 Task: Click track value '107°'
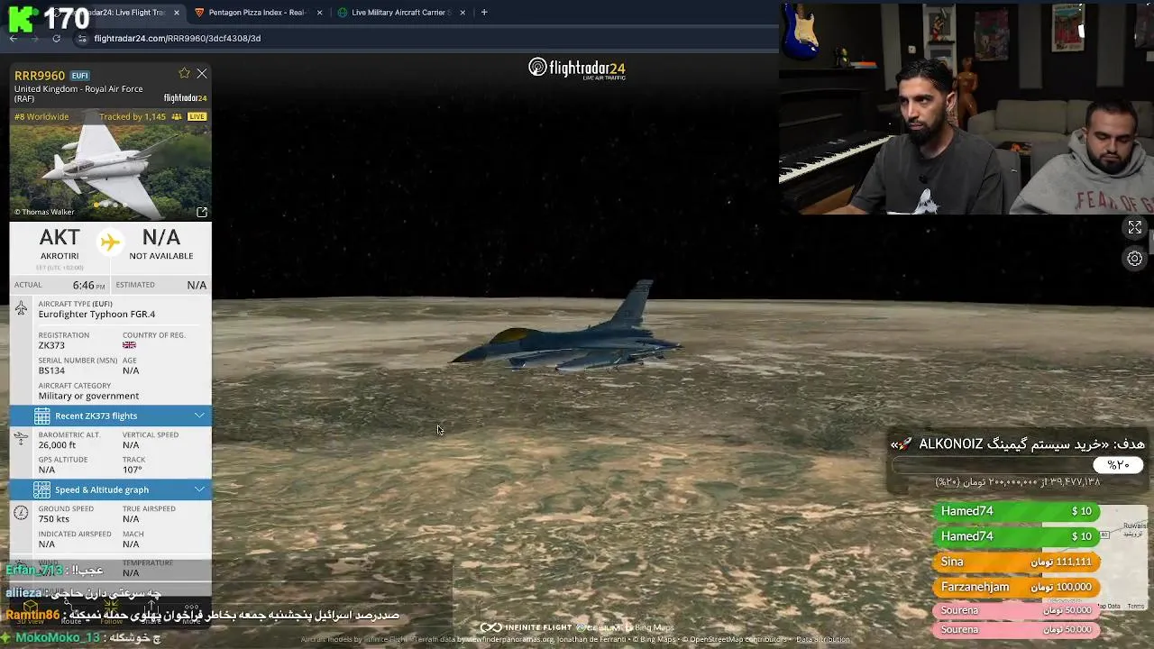pos(133,471)
